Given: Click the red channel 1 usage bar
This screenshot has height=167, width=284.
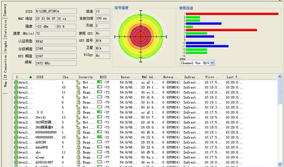Looking at the screenshot, I should click(232, 14).
